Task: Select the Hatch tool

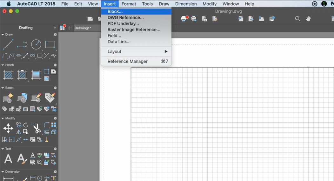Action: point(8,75)
